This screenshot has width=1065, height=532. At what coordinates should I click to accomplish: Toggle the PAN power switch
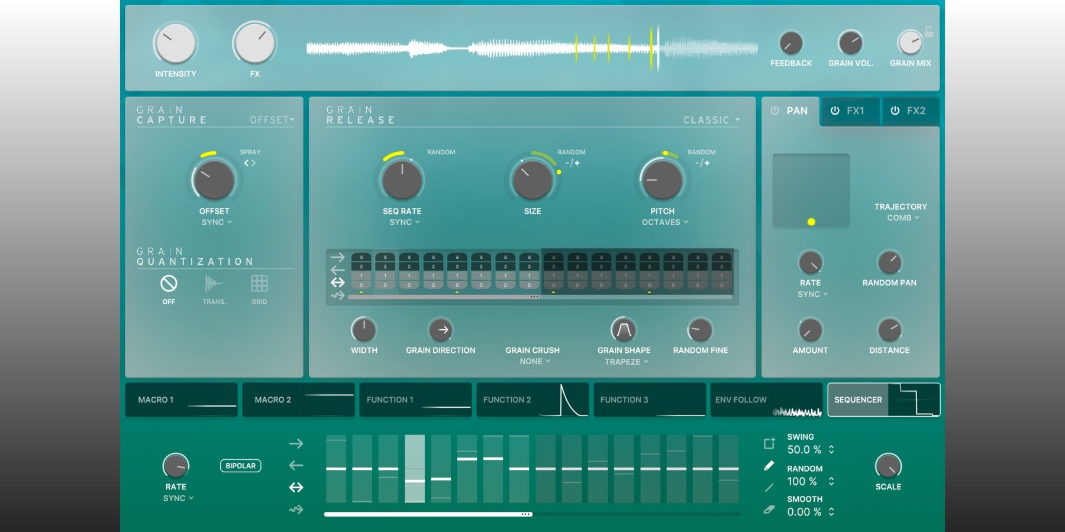(776, 110)
